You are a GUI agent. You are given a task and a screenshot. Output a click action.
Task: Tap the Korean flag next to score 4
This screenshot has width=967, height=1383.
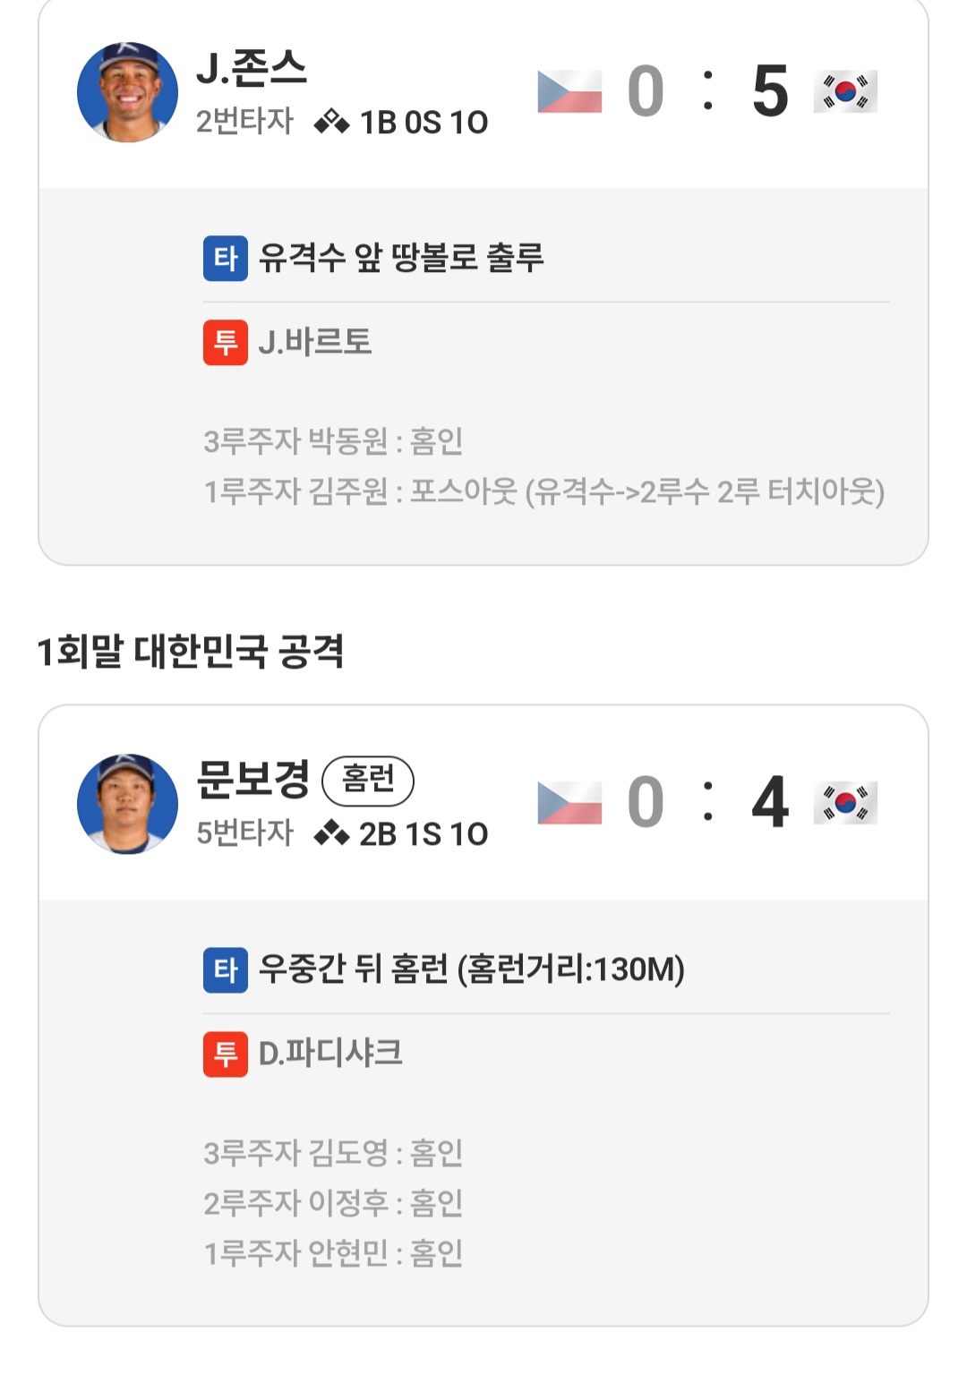pos(845,803)
